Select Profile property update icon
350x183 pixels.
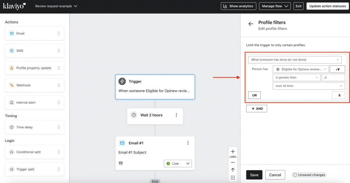tap(12, 68)
